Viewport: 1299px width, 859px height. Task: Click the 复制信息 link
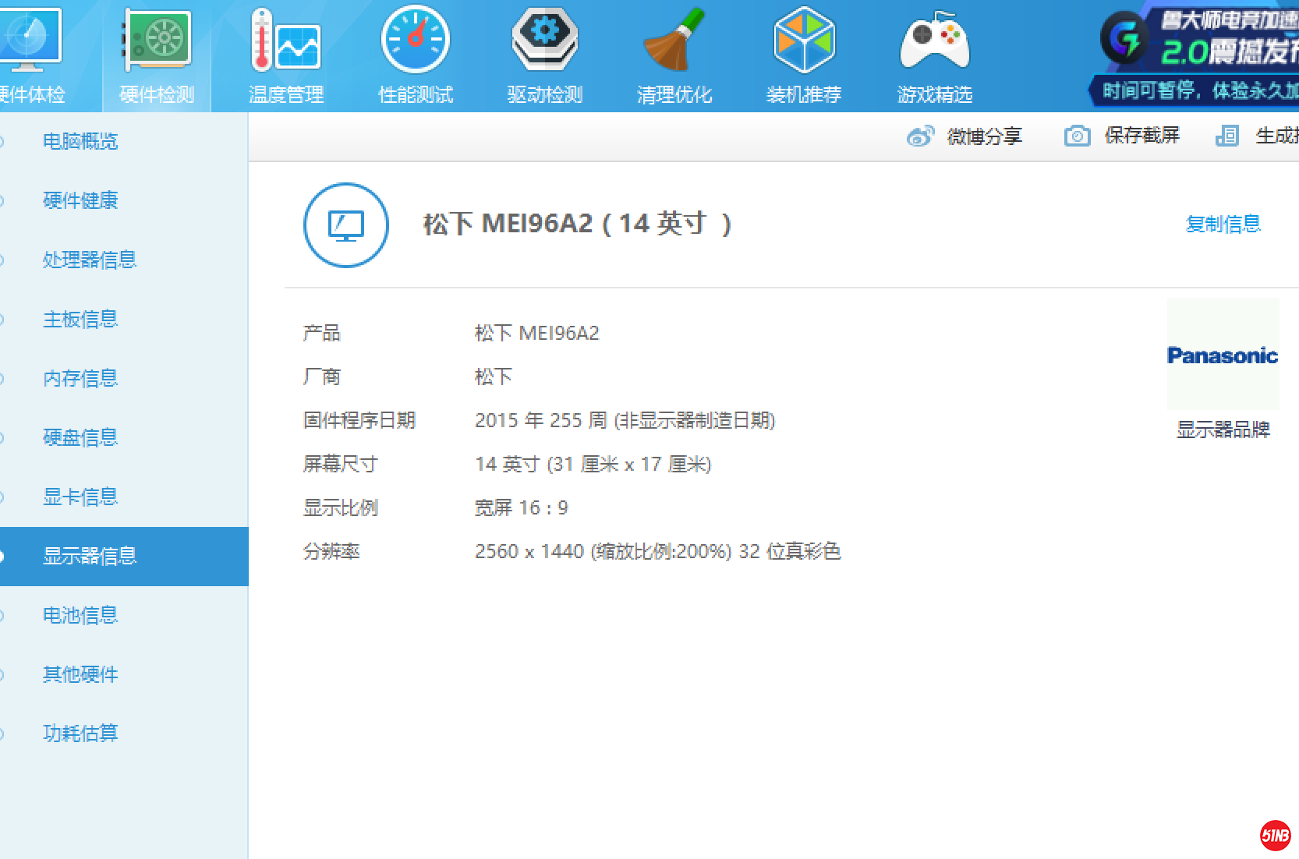[x=1223, y=224]
